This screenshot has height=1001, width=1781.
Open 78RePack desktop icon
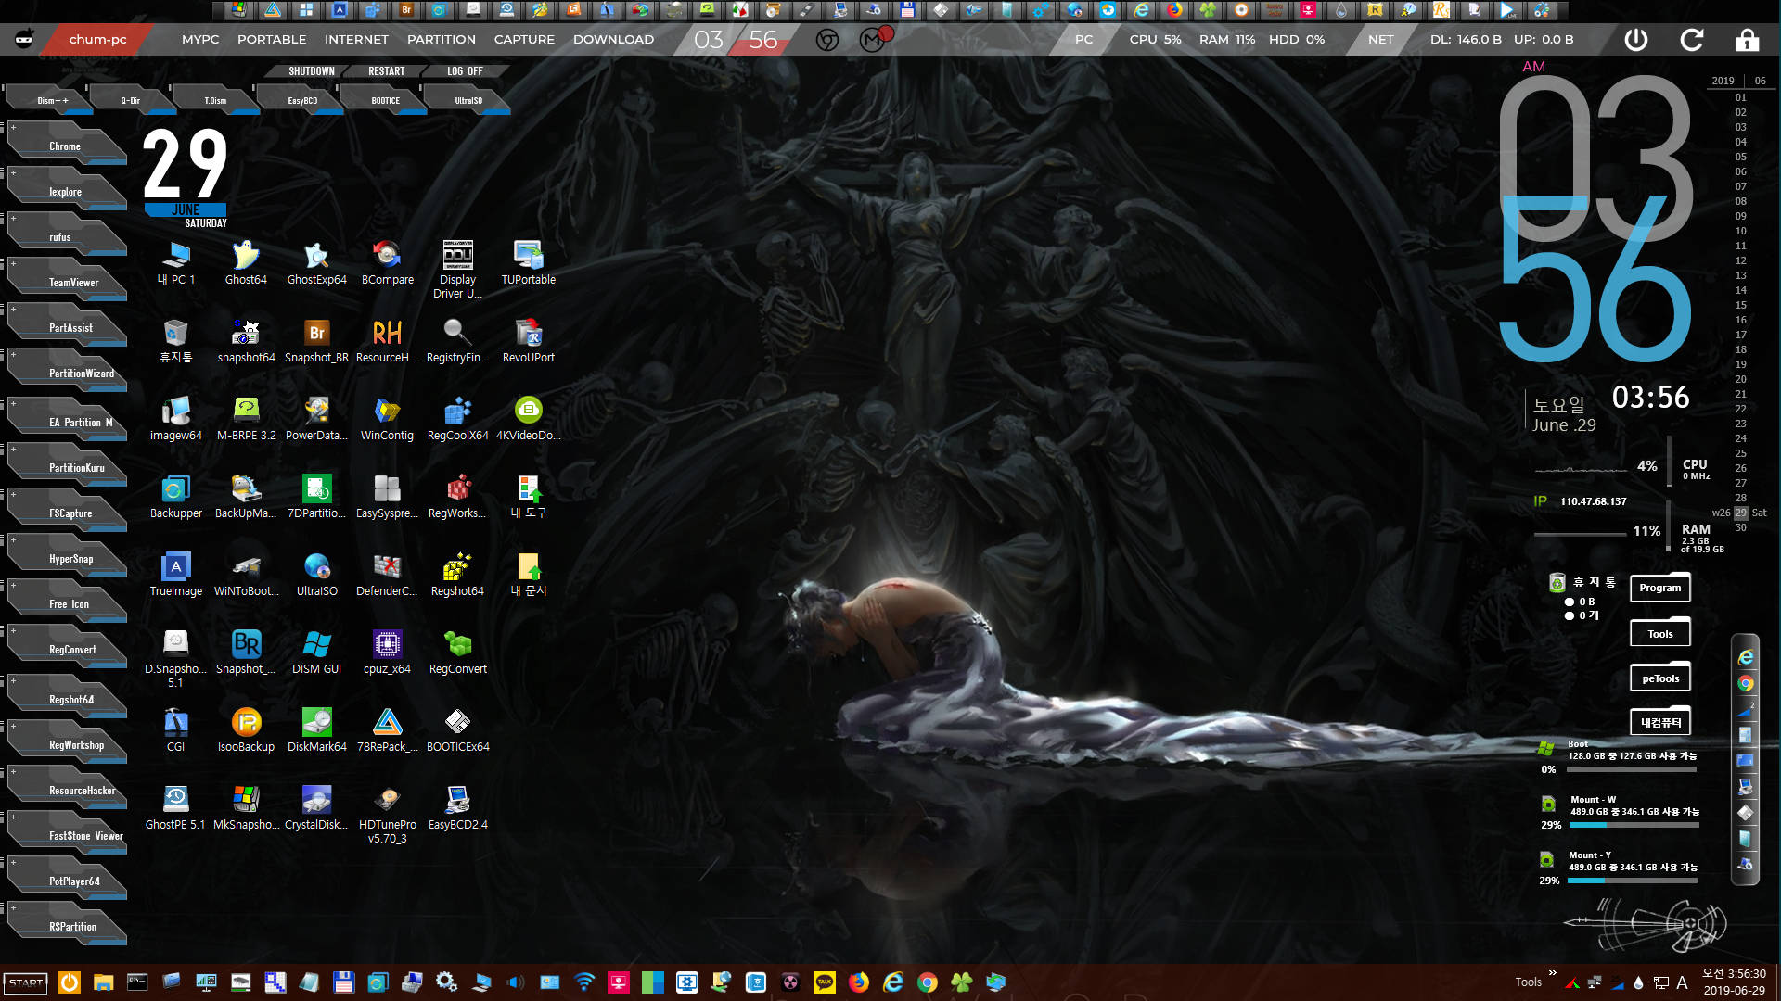(x=387, y=729)
